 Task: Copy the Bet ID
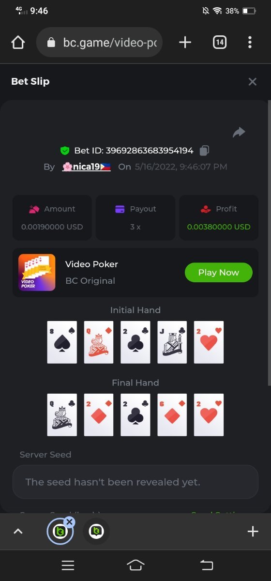[x=204, y=151]
